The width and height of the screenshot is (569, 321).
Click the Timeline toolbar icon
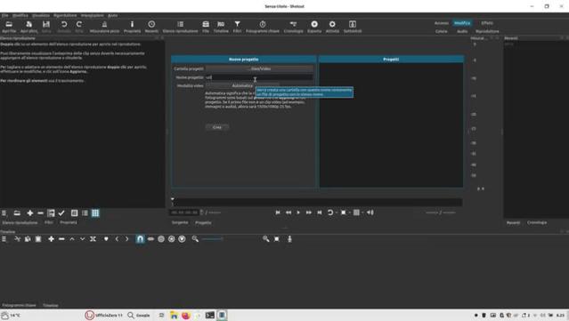[x=221, y=27]
